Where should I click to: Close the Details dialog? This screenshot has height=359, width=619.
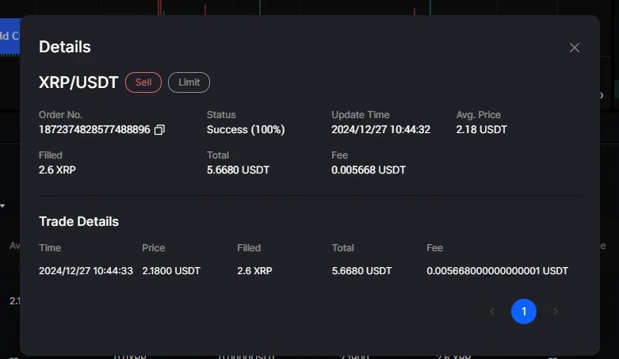tap(575, 48)
